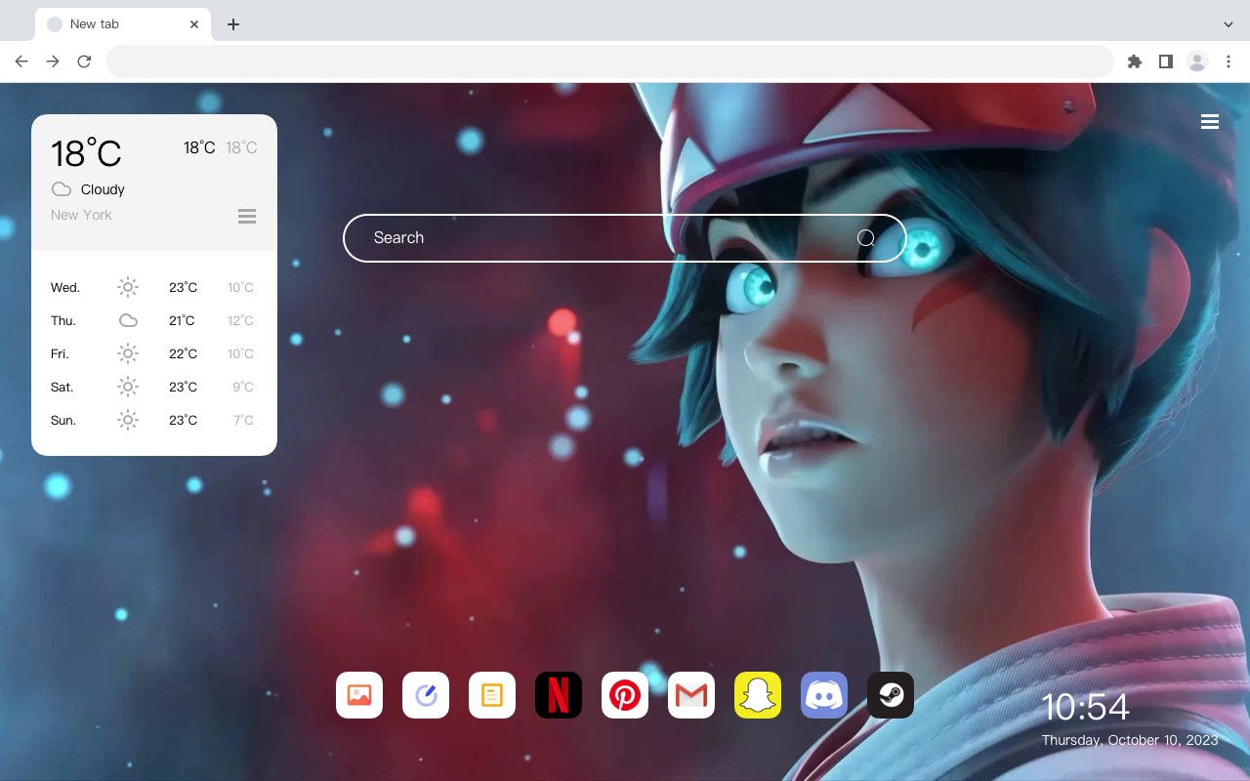Click Thursday's 12°C low temperature
The image size is (1250, 781).
point(240,320)
